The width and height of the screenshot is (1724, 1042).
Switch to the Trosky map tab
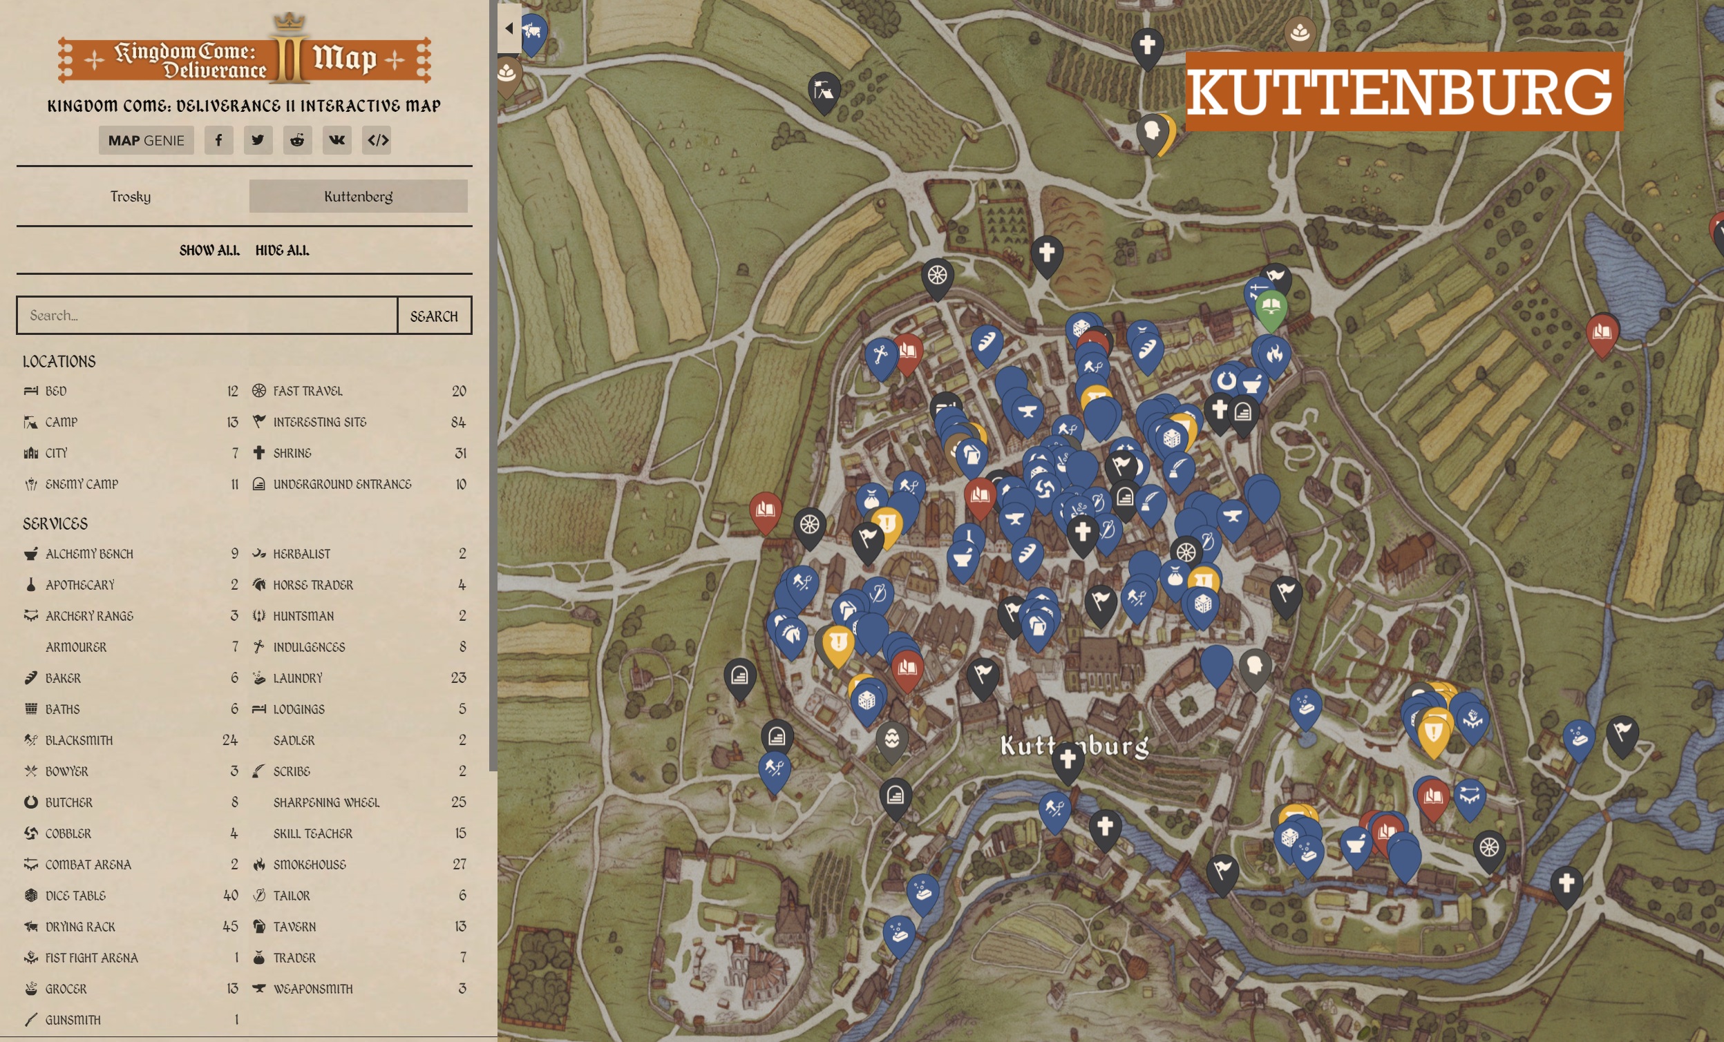pyautogui.click(x=131, y=197)
